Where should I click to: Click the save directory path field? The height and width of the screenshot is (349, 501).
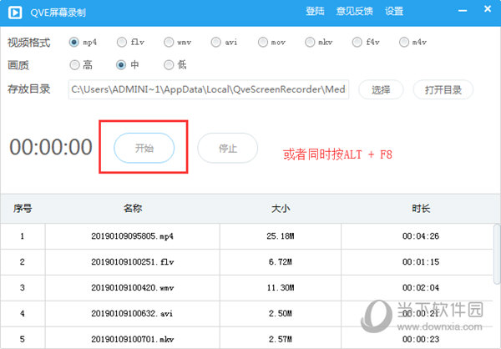click(x=209, y=89)
